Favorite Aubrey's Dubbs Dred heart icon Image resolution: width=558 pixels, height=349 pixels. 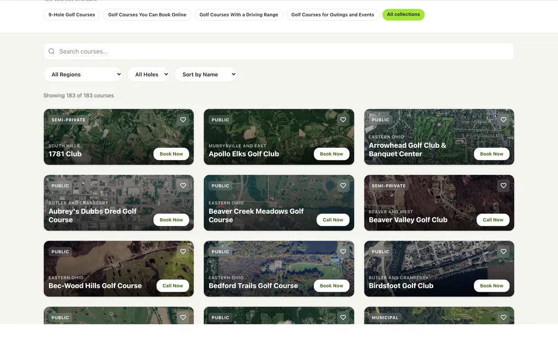183,185
